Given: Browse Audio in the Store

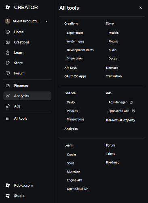Looking at the screenshot, I should click(112, 50).
